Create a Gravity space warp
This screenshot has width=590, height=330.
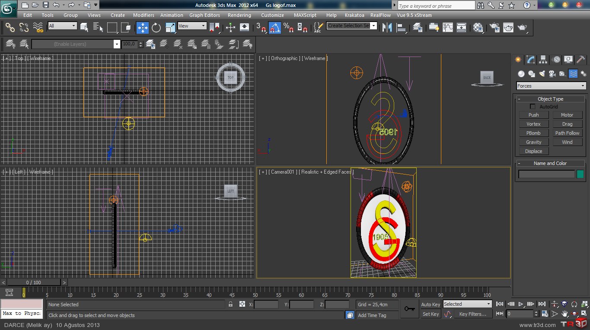point(534,142)
